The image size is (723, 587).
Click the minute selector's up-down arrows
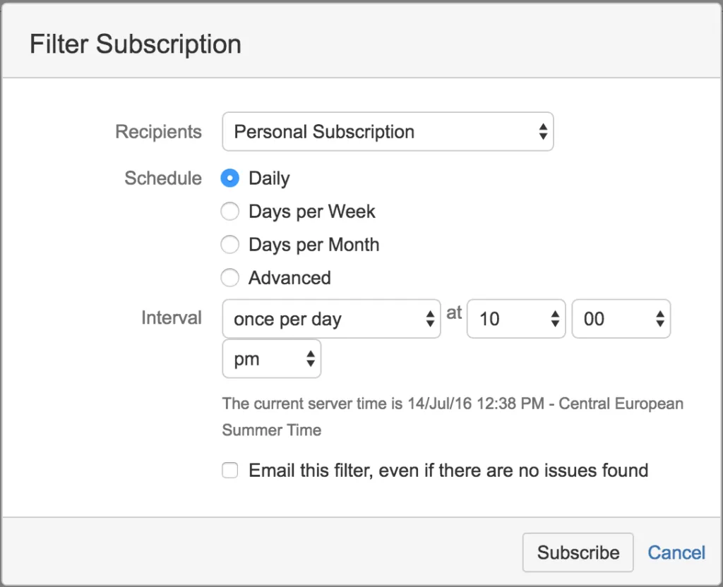pos(659,319)
